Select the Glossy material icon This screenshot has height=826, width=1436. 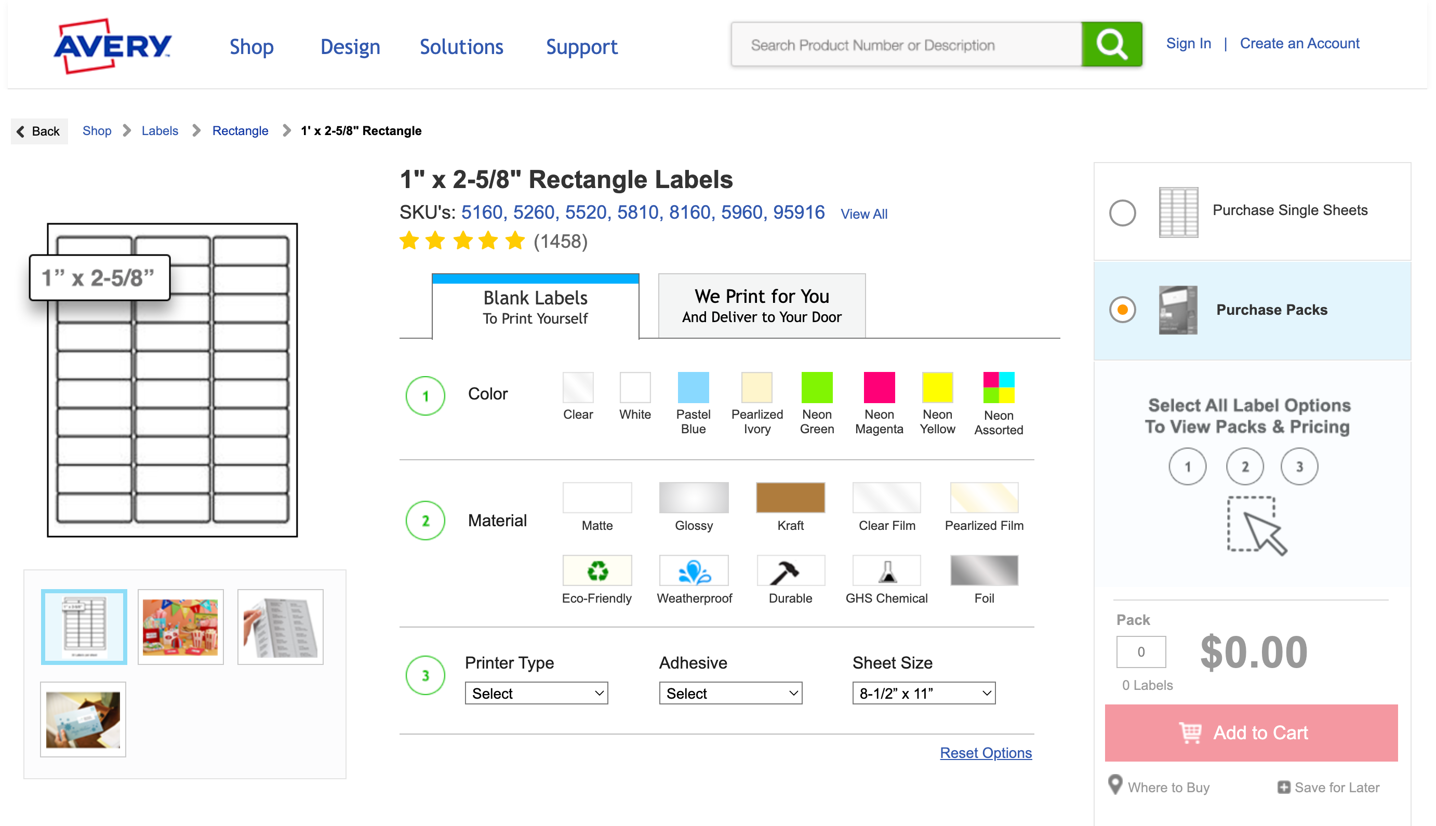pyautogui.click(x=693, y=497)
